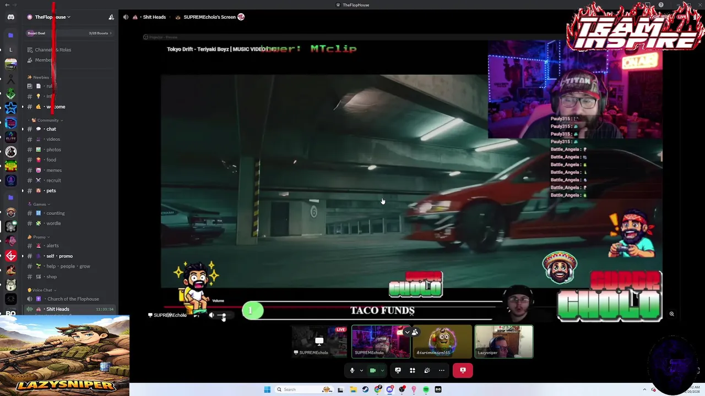The width and height of the screenshot is (705, 396).
Task: Open Chrome from the taskbar
Action: tap(377, 389)
